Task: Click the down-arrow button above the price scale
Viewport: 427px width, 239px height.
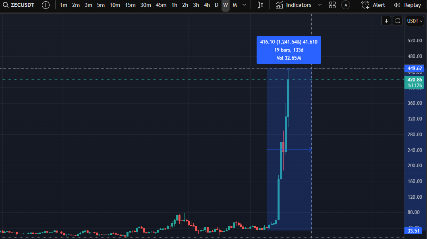Action: pos(386,21)
